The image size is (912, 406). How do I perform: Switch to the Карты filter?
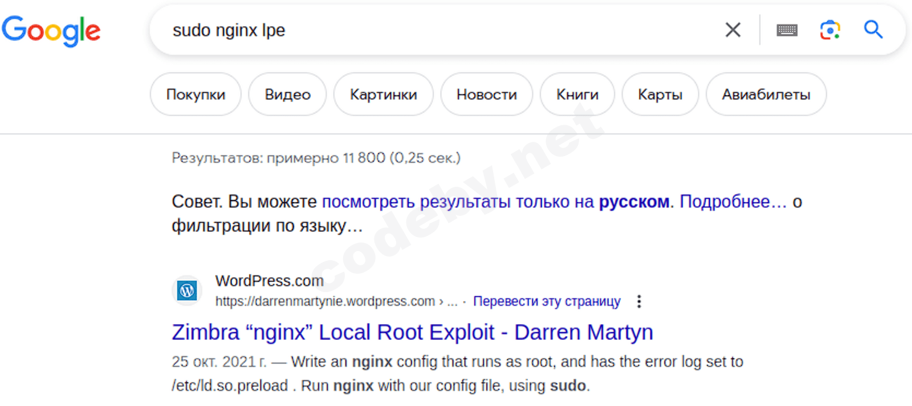(x=660, y=95)
